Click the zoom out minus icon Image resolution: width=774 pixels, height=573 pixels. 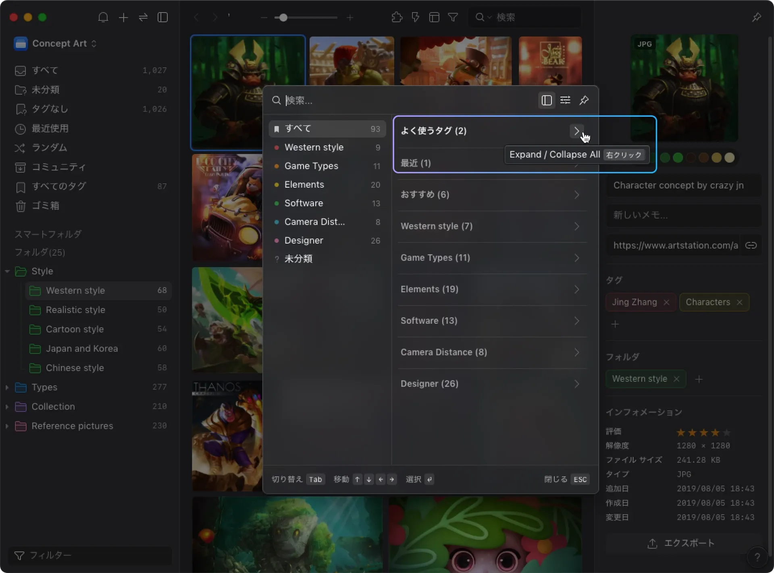pyautogui.click(x=264, y=18)
